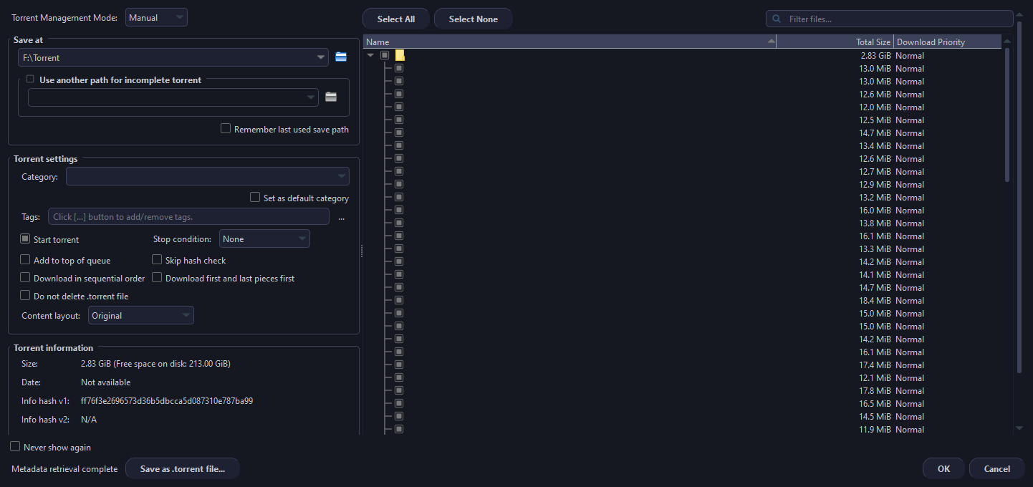
Task: Check Remember last used save path
Action: point(226,129)
